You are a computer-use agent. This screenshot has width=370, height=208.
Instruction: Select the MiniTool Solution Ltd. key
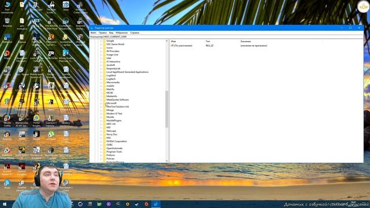pyautogui.click(x=118, y=106)
